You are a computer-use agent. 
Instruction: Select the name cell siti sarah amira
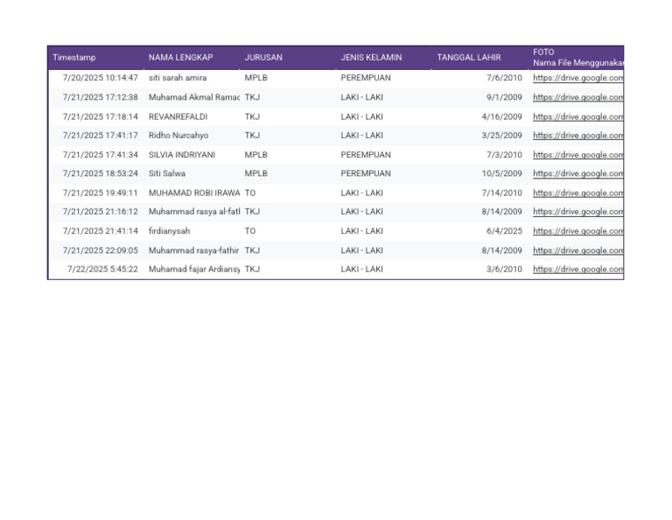(x=178, y=78)
